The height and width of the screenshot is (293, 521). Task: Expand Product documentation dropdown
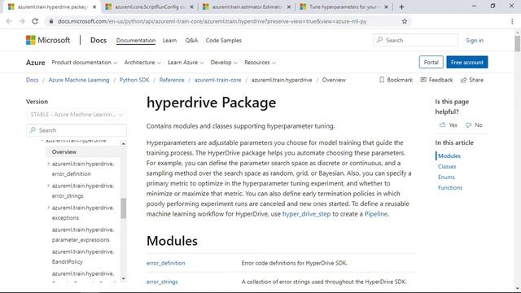tap(85, 63)
